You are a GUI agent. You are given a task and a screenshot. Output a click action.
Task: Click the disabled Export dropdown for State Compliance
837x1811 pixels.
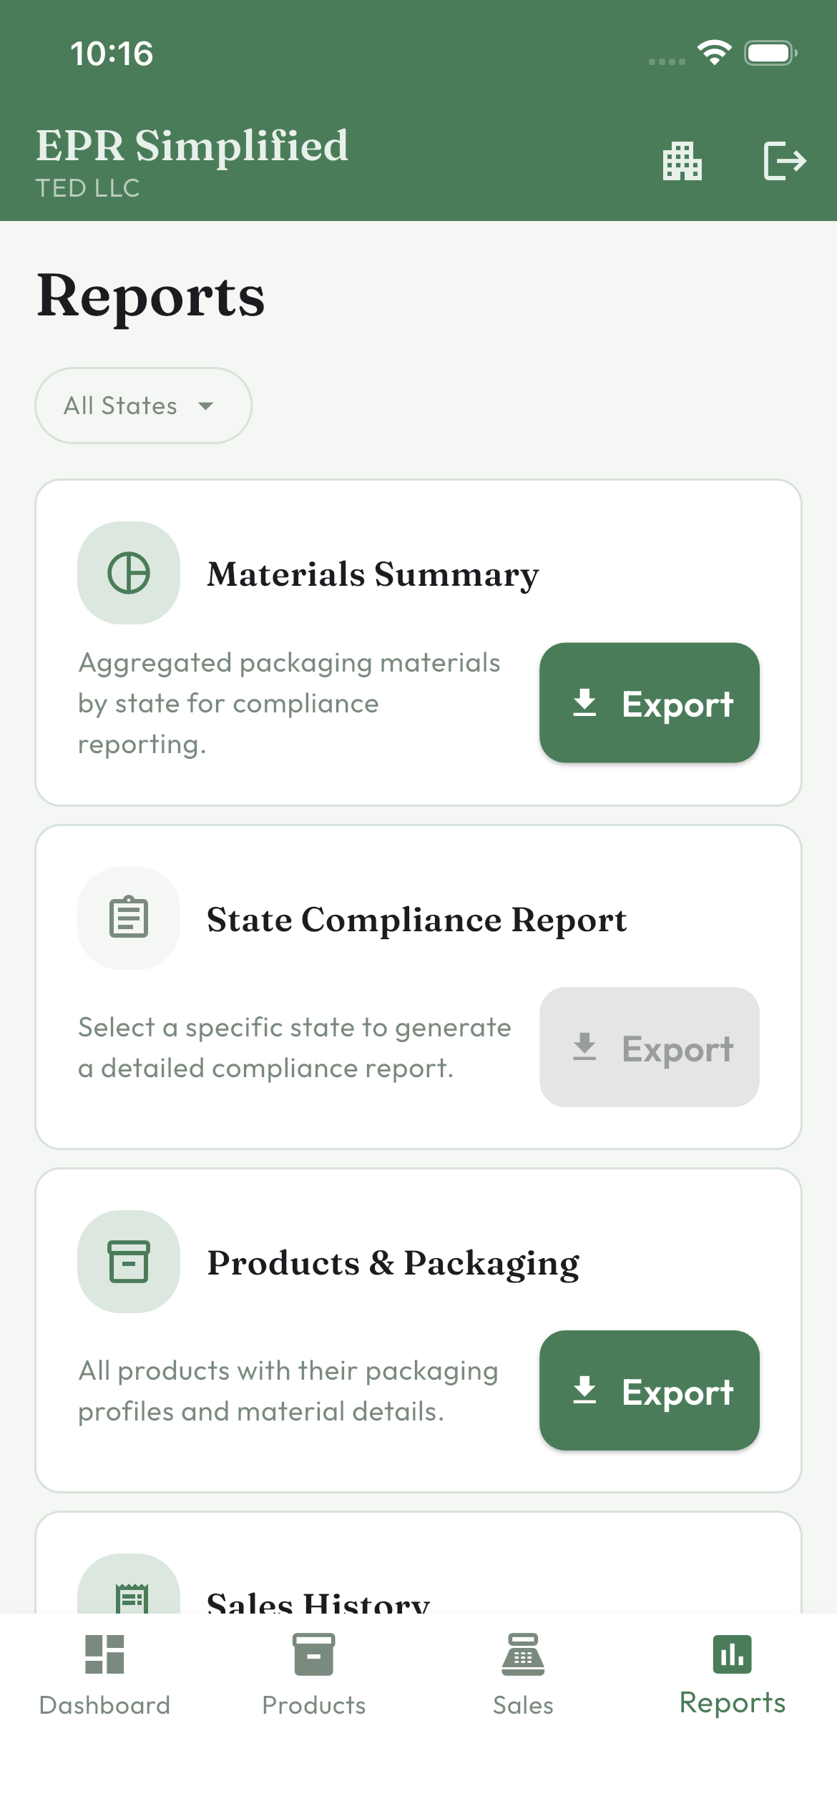(x=649, y=1048)
